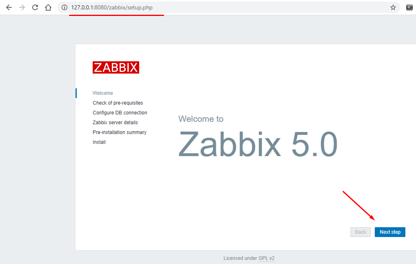Go to the browser home page

(x=48, y=7)
